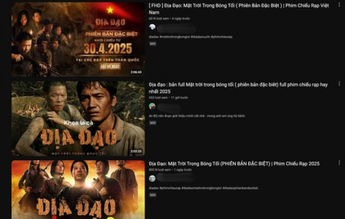The width and height of the screenshot is (345, 219).
Task: Click the hashtag description of the first video
Action: click(x=191, y=37)
